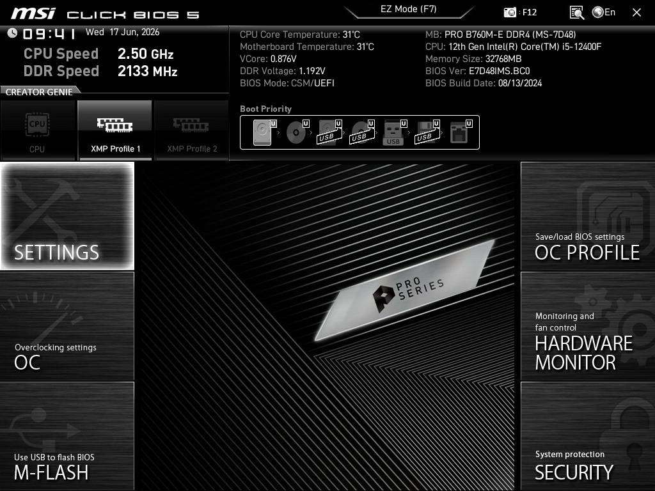Open the CREATOR GENIE tab
This screenshot has height=491, width=655.
pyautogui.click(x=39, y=92)
